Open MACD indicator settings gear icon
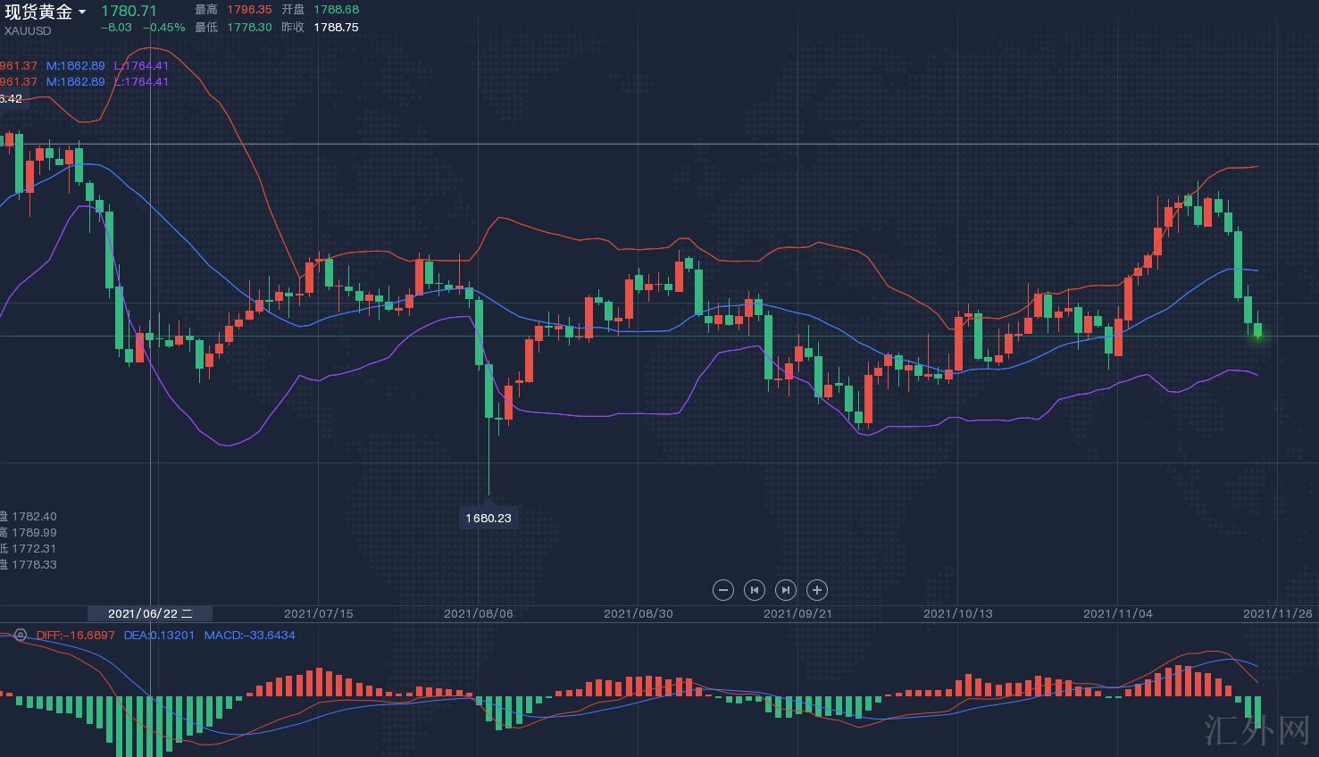This screenshot has width=1319, height=757. tap(20, 636)
